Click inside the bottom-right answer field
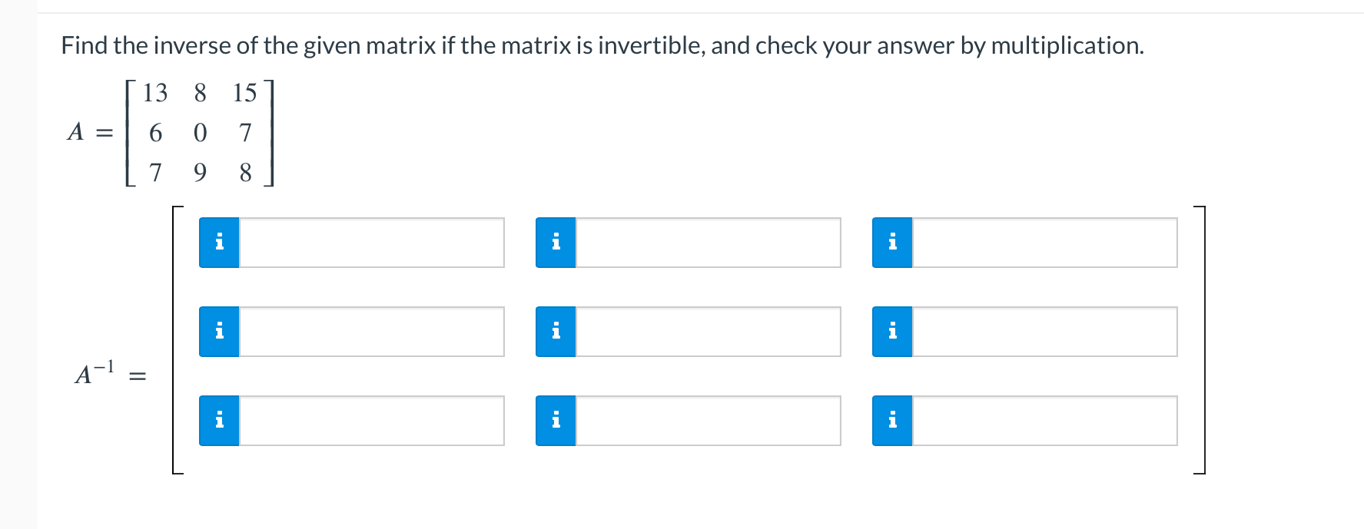The image size is (1364, 529). click(x=1044, y=421)
